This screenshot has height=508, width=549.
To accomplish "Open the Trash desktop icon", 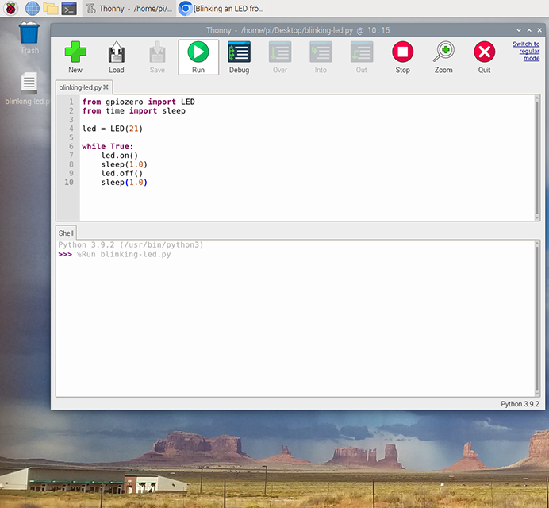I will (29, 38).
